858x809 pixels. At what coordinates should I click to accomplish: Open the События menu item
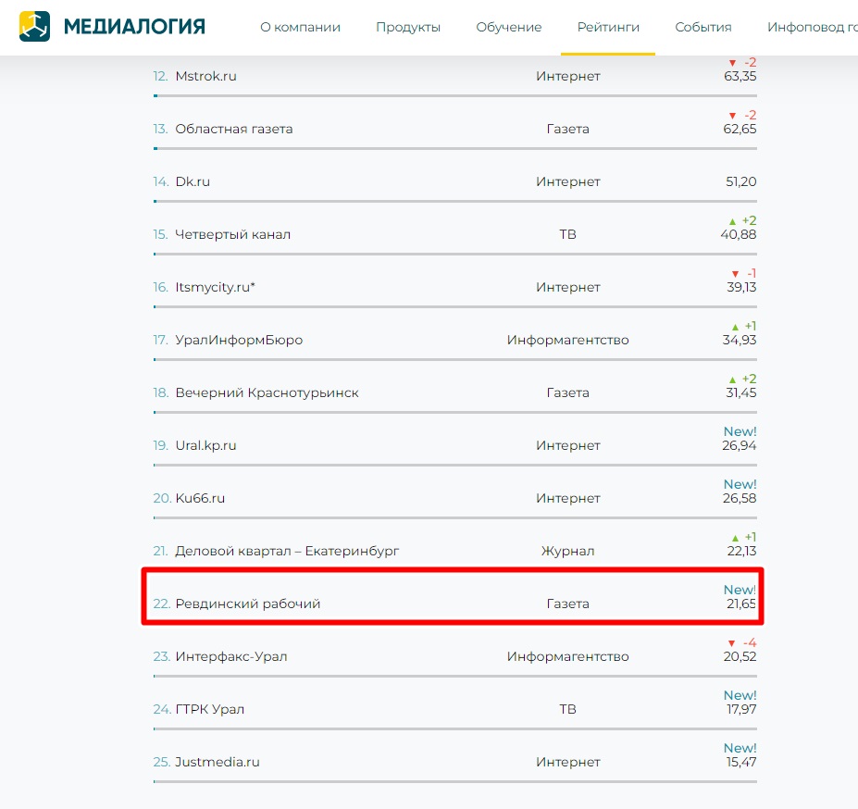pyautogui.click(x=703, y=28)
